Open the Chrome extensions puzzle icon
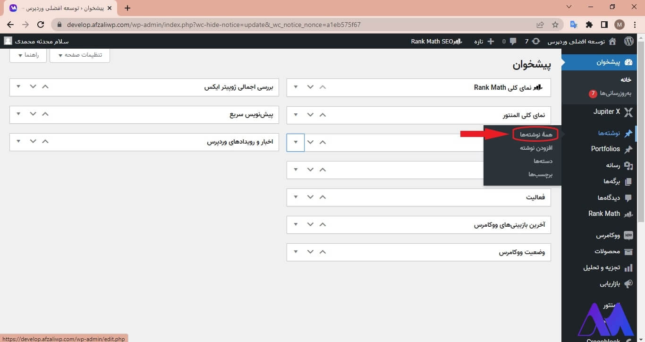 click(589, 25)
